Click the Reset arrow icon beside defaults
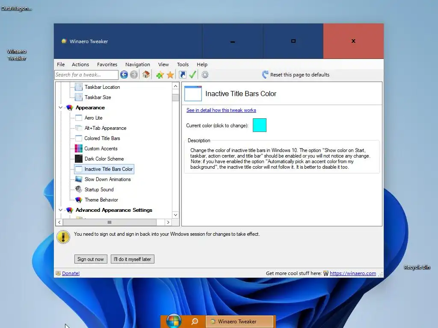Screen dimensions: 438x328 pyautogui.click(x=265, y=74)
